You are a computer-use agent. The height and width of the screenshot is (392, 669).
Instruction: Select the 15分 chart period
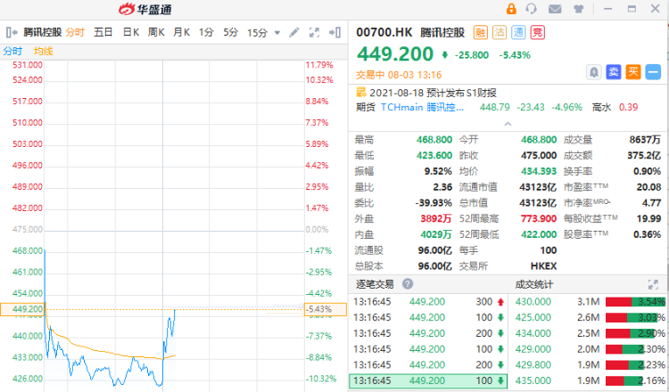[x=257, y=33]
